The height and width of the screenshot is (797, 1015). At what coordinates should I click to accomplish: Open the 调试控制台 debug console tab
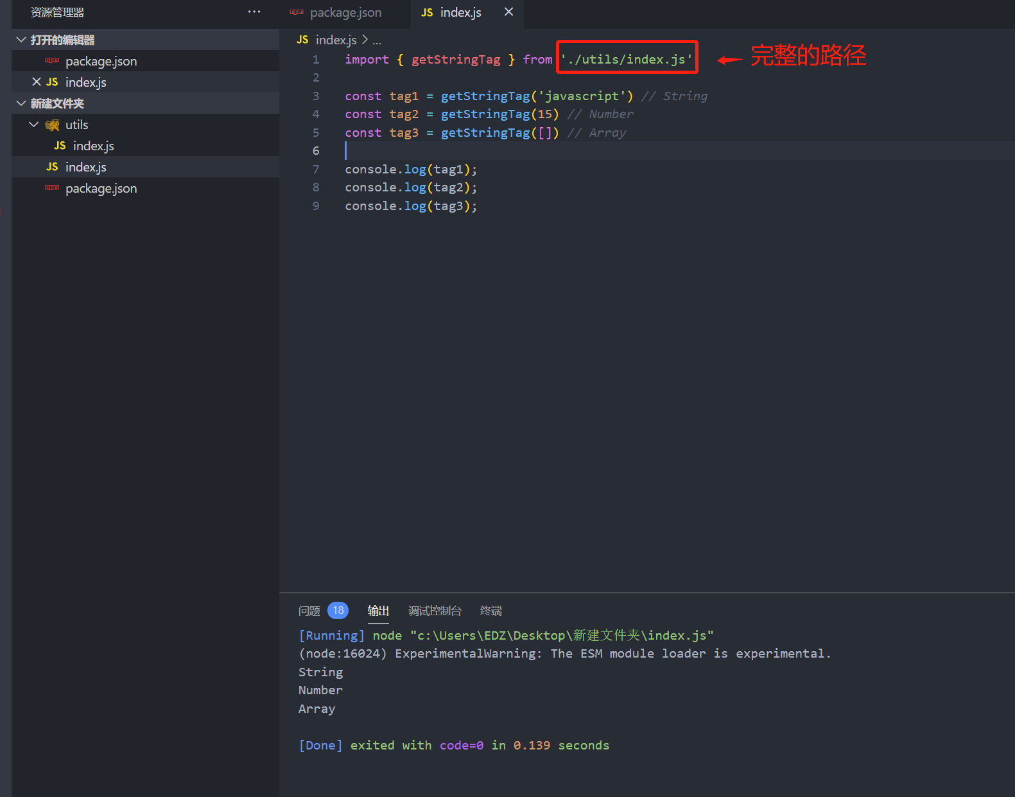pyautogui.click(x=435, y=611)
